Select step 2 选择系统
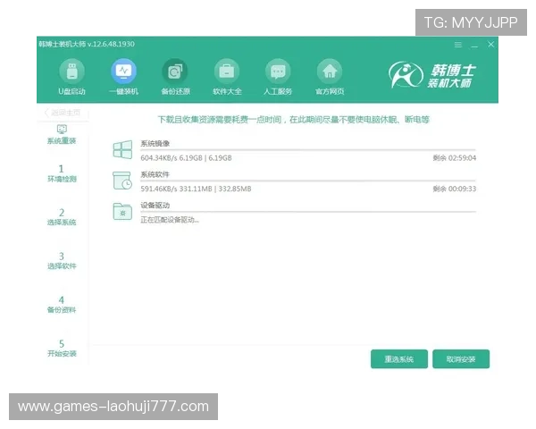Screen dimensions: 536x429 62,217
